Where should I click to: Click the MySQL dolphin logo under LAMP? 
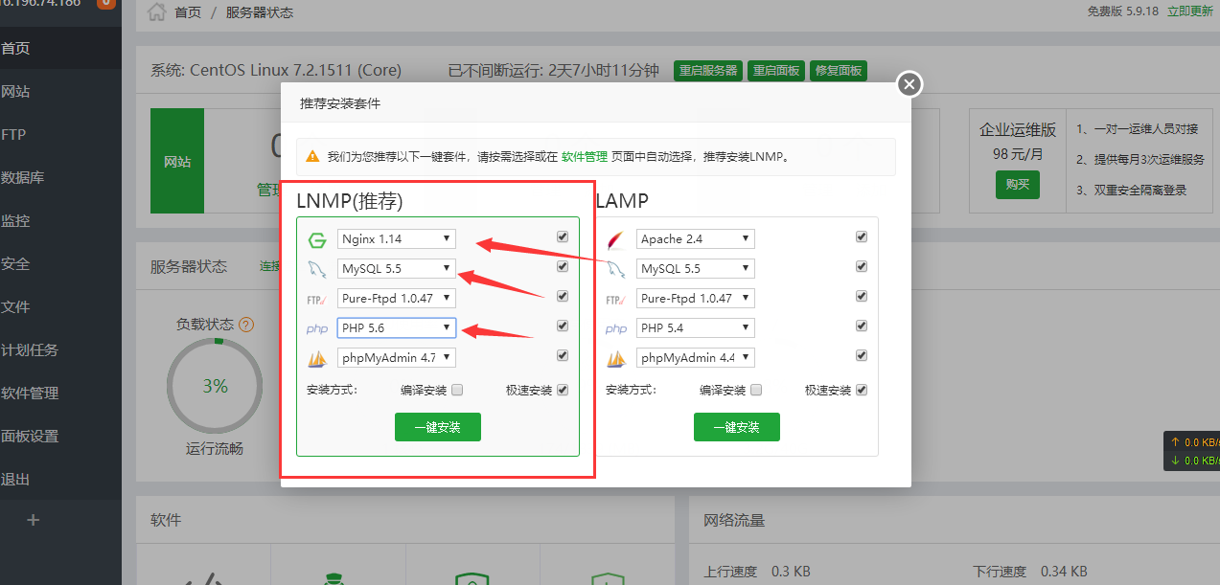616,269
